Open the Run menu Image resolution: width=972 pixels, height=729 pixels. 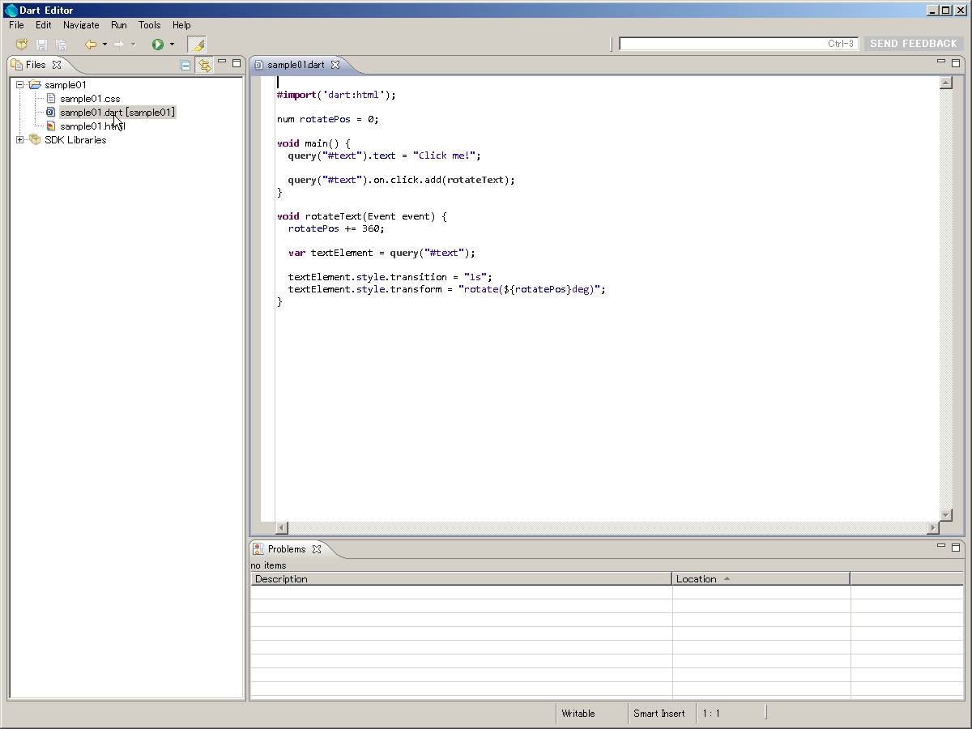click(x=119, y=25)
